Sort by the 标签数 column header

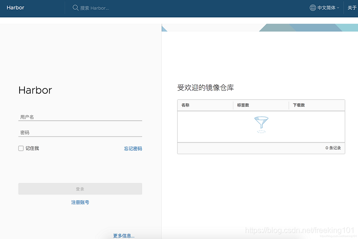[243, 105]
